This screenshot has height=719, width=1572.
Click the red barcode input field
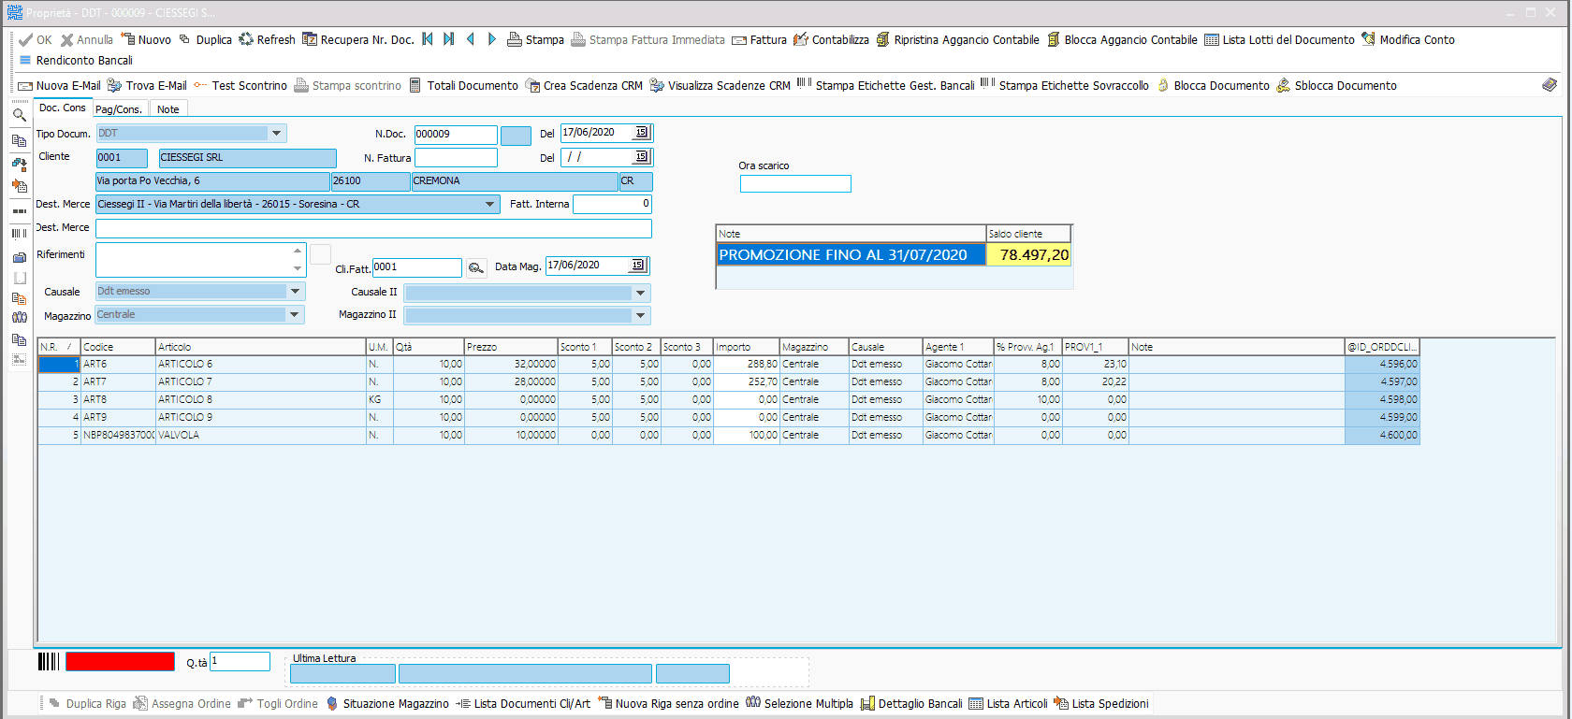[120, 662]
